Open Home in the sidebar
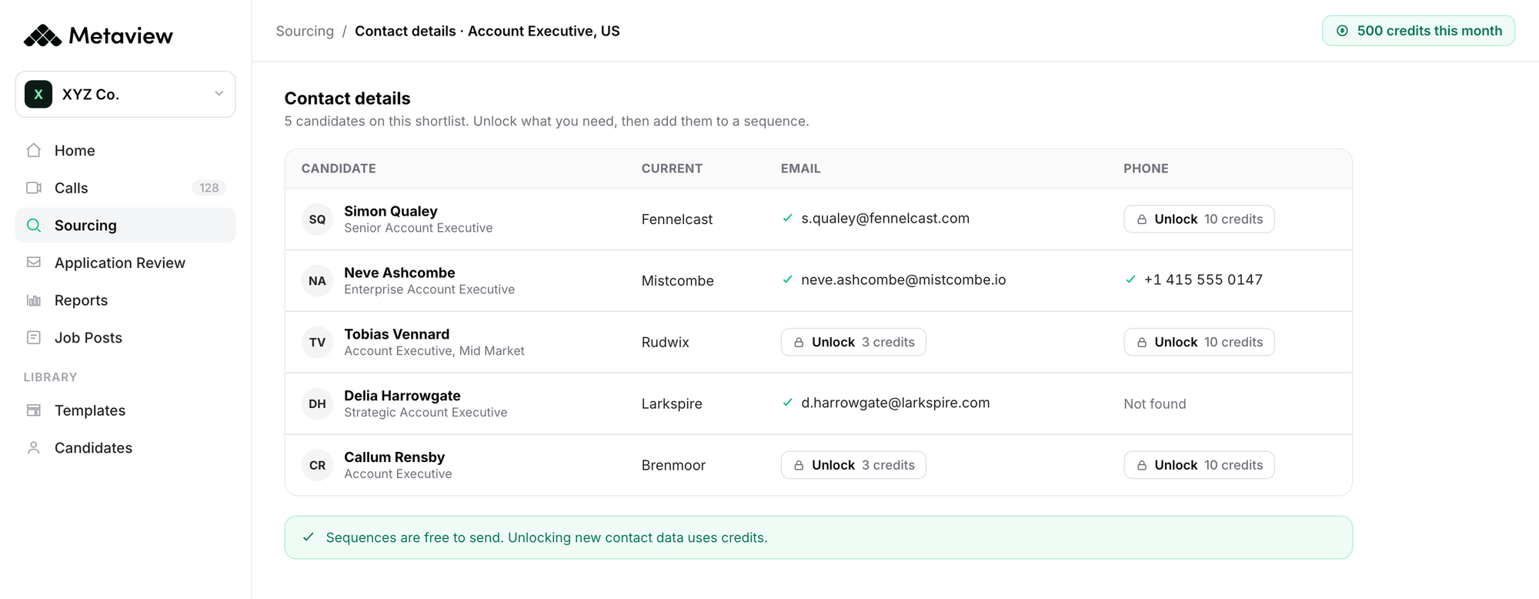Image resolution: width=1539 pixels, height=599 pixels. 125,150
